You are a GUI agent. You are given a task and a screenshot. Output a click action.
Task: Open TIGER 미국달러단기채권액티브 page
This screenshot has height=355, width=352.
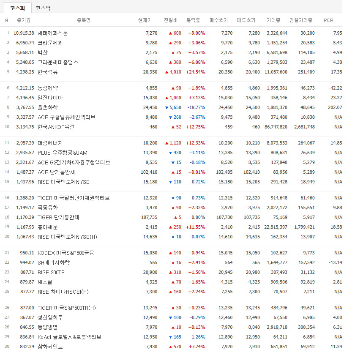(74, 198)
